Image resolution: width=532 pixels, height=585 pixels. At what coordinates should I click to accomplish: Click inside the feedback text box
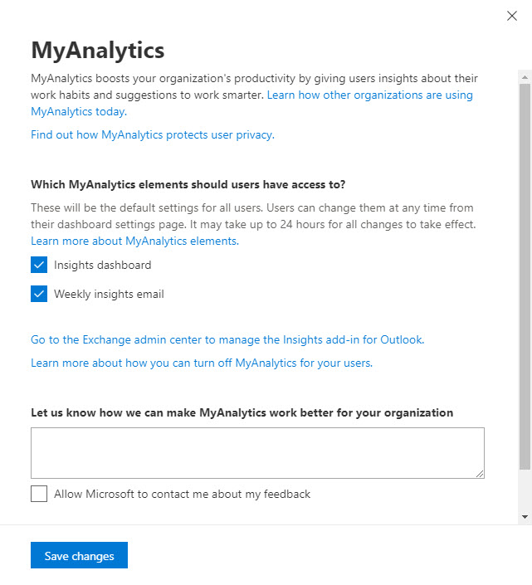tap(257, 452)
